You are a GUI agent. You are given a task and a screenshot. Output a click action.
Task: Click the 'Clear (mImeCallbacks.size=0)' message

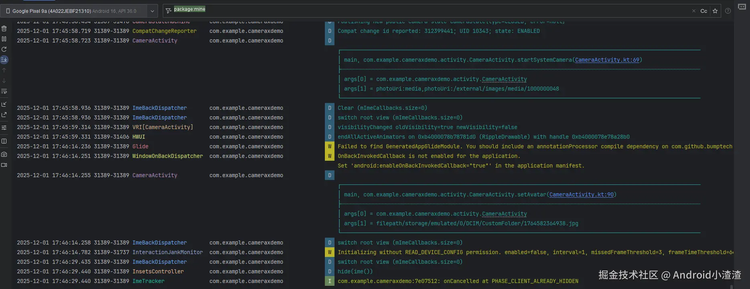(x=382, y=108)
